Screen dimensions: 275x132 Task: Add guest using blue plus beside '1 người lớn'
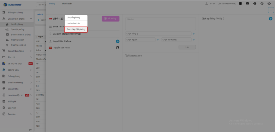pyautogui.click(x=118, y=41)
